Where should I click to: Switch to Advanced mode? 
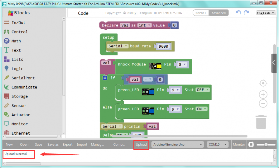pyautogui.click(x=218, y=13)
